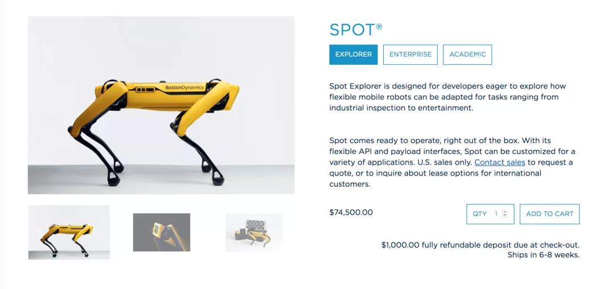The image size is (614, 289).
Task: Click the 'Ships in 6-8 weeks' text
Action: click(x=543, y=255)
